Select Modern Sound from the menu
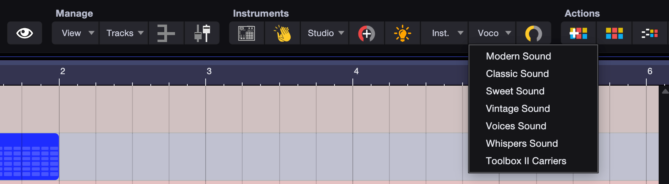The width and height of the screenshot is (669, 184). [x=518, y=56]
